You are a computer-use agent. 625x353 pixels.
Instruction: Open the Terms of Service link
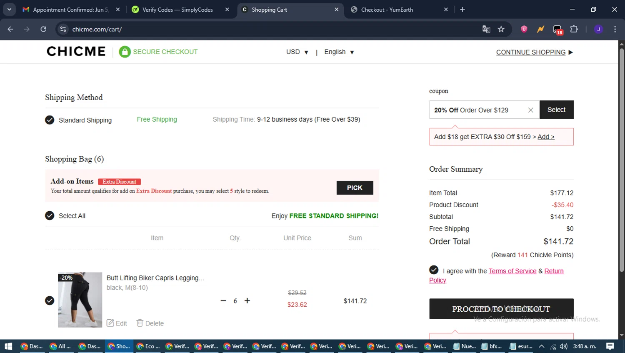click(x=512, y=271)
